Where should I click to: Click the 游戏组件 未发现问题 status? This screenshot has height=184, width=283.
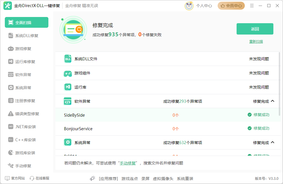259,73
